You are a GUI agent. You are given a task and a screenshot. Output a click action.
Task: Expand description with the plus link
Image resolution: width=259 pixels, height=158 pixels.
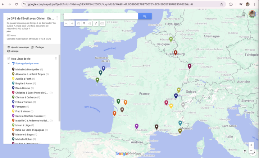tap(9, 31)
